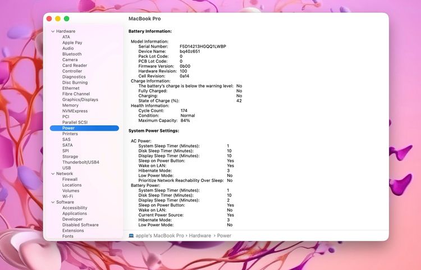Click the MacBook Pro window title

click(x=145, y=19)
